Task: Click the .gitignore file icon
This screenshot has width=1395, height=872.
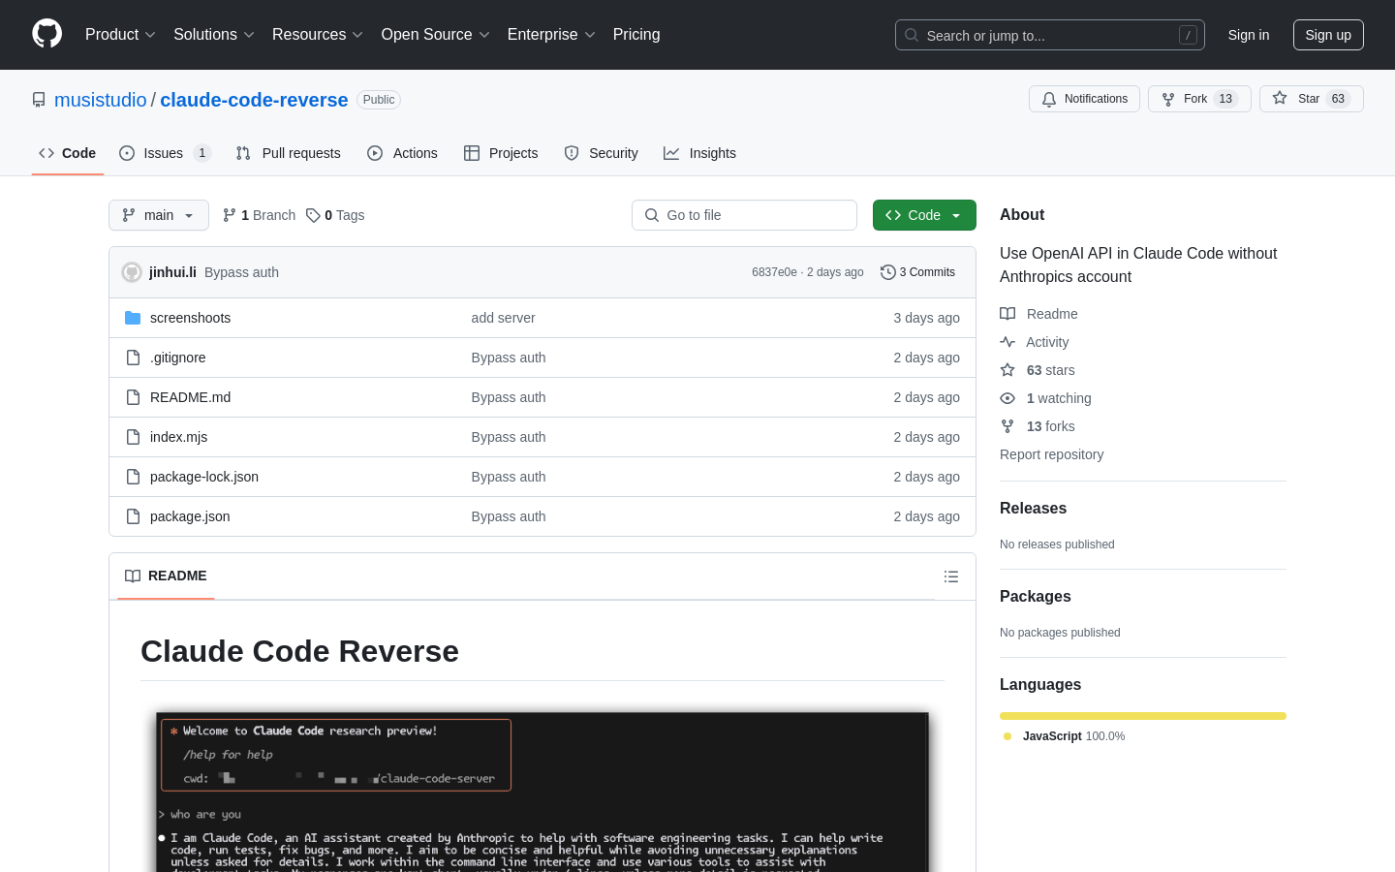Action: (x=133, y=358)
